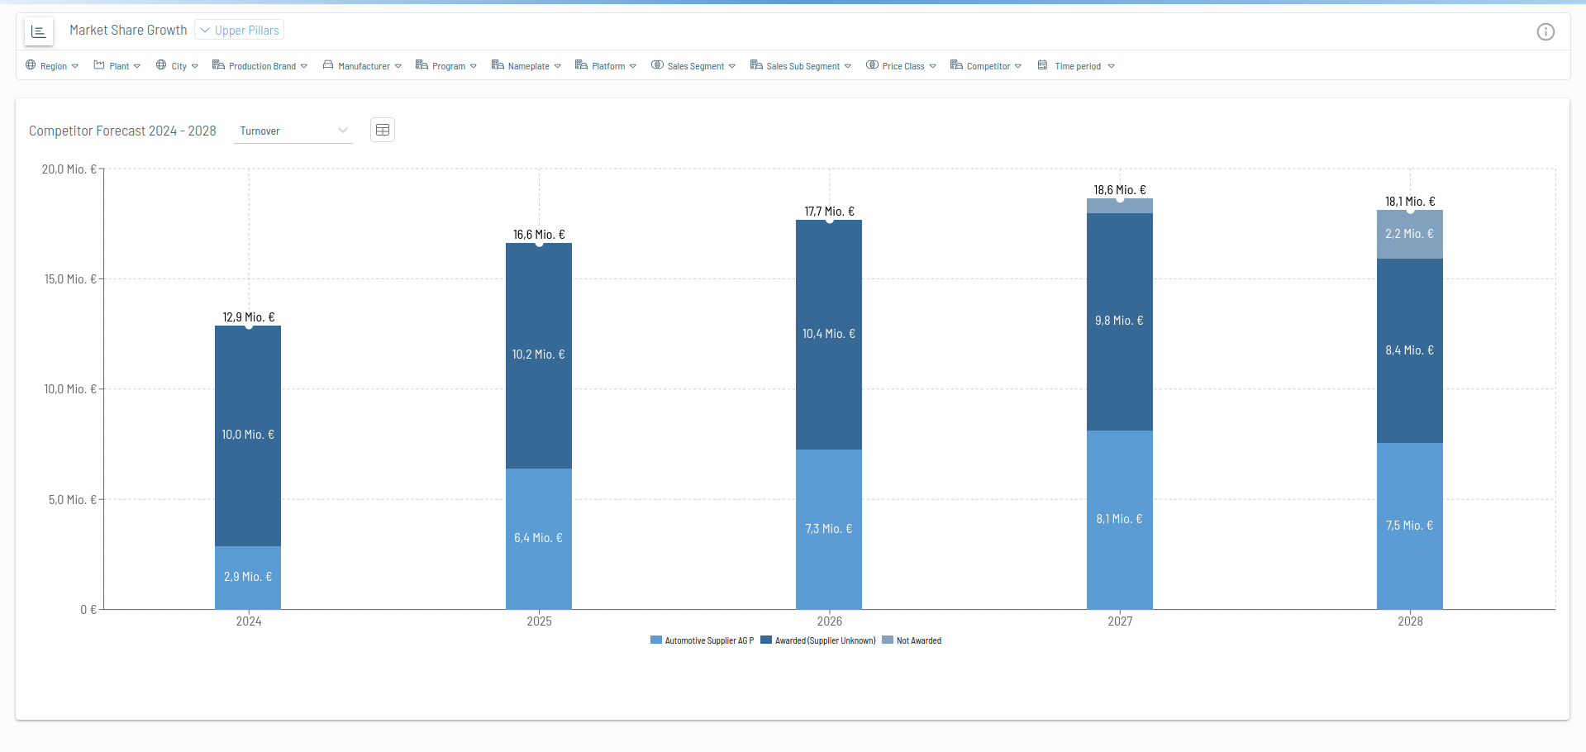Click the Price Class icon
The width and height of the screenshot is (1586, 752).
click(872, 65)
